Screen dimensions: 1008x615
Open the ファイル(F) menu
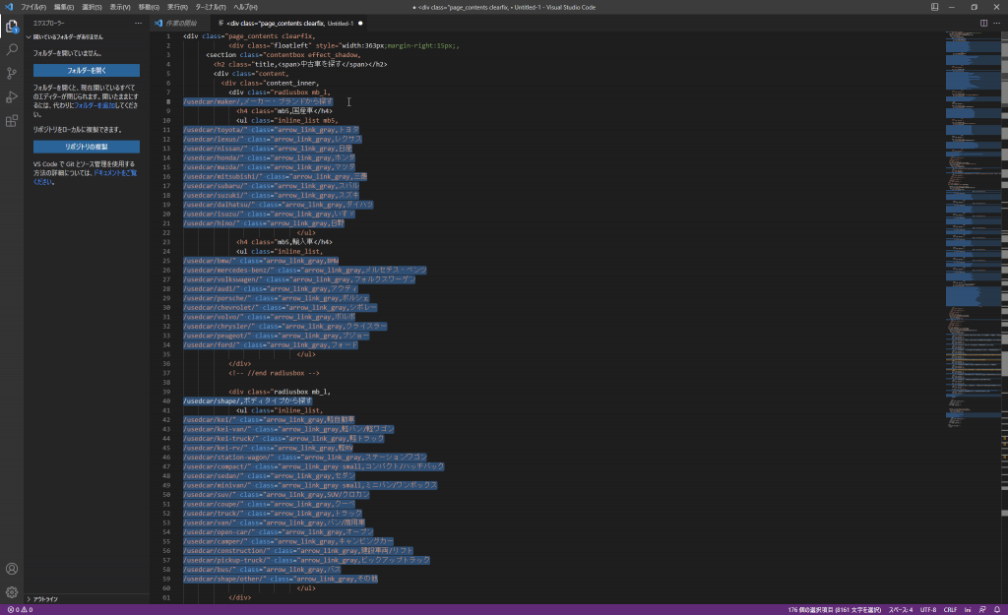pos(33,7)
